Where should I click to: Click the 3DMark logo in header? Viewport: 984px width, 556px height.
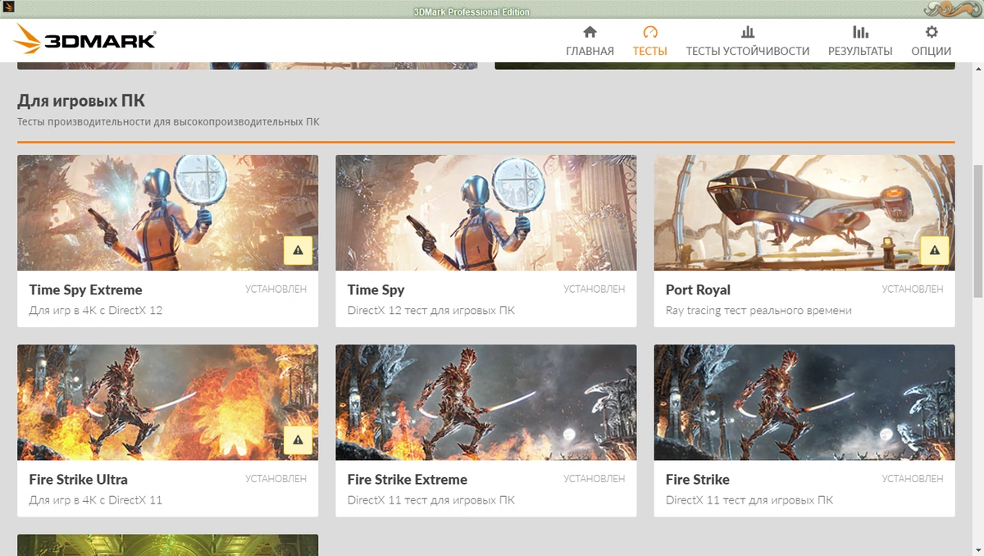84,39
